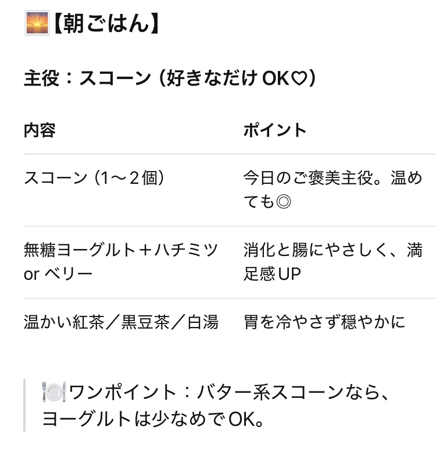Screen dimensions: 436x452
Task: Click the ポイント column header
Action: click(275, 130)
